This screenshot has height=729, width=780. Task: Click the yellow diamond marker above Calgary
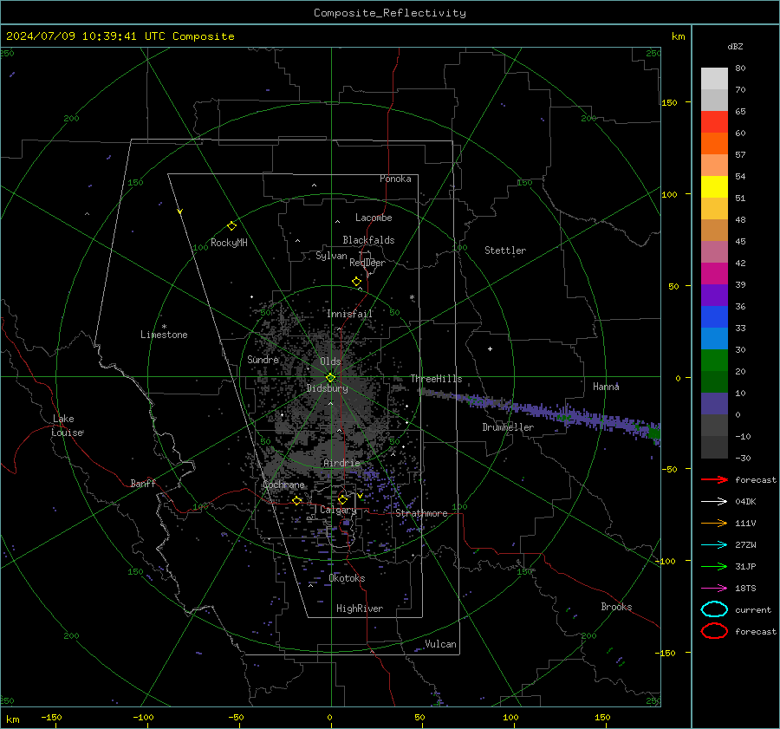(x=342, y=499)
